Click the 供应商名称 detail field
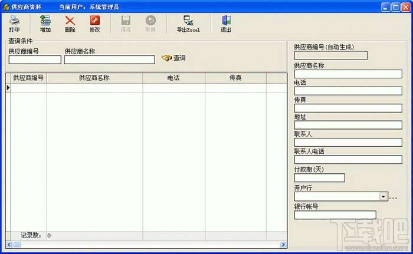Screen dimensions: 413x254 click(x=348, y=74)
